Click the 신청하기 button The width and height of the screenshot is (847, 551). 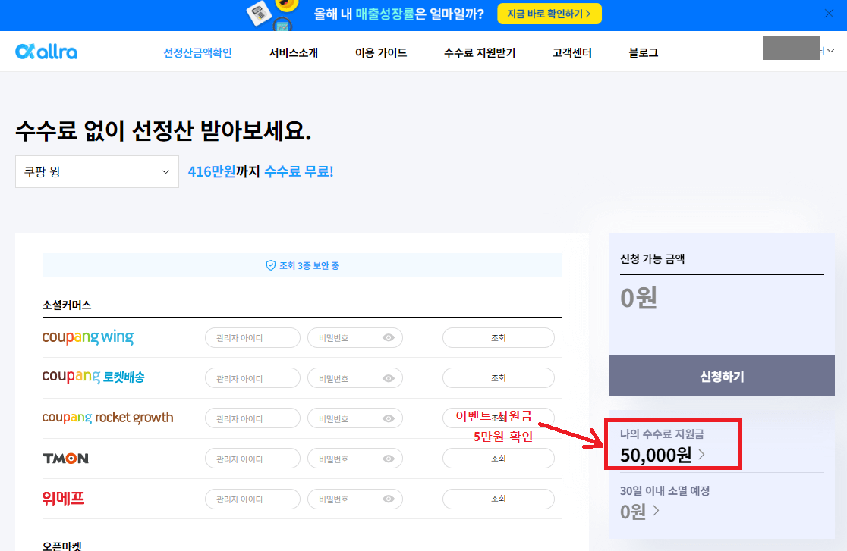[722, 376]
